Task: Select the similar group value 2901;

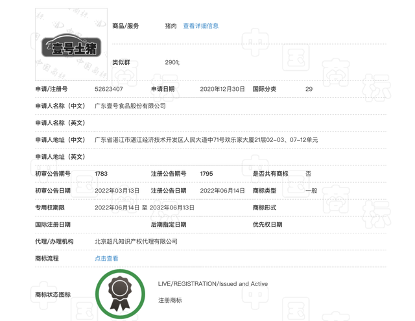Action: pyautogui.click(x=172, y=62)
